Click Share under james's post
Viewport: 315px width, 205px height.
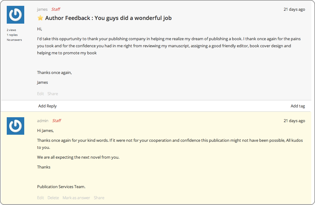pyautogui.click(x=53, y=94)
